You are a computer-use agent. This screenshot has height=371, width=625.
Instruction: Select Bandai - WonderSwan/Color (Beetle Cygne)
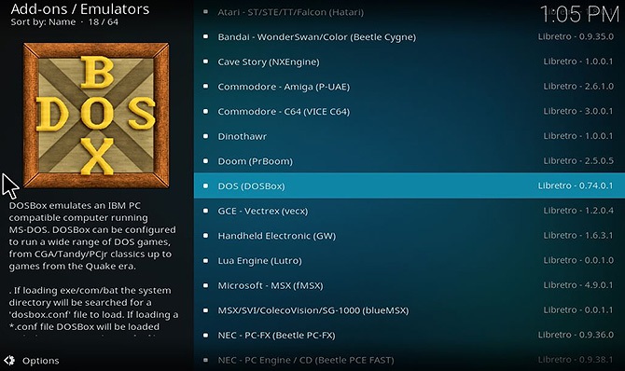410,37
